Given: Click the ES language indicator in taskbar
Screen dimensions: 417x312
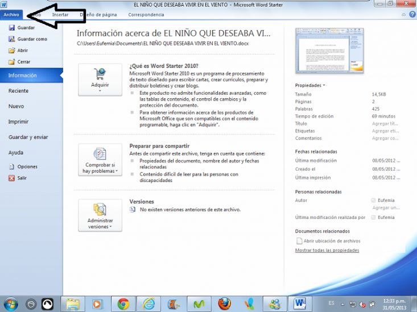Looking at the screenshot, I should click(x=331, y=303).
